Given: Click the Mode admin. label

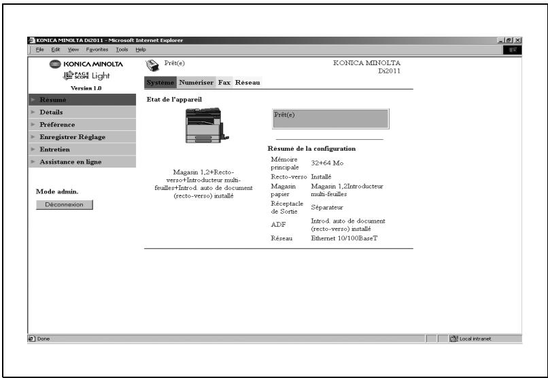Looking at the screenshot, I should coord(57,191).
